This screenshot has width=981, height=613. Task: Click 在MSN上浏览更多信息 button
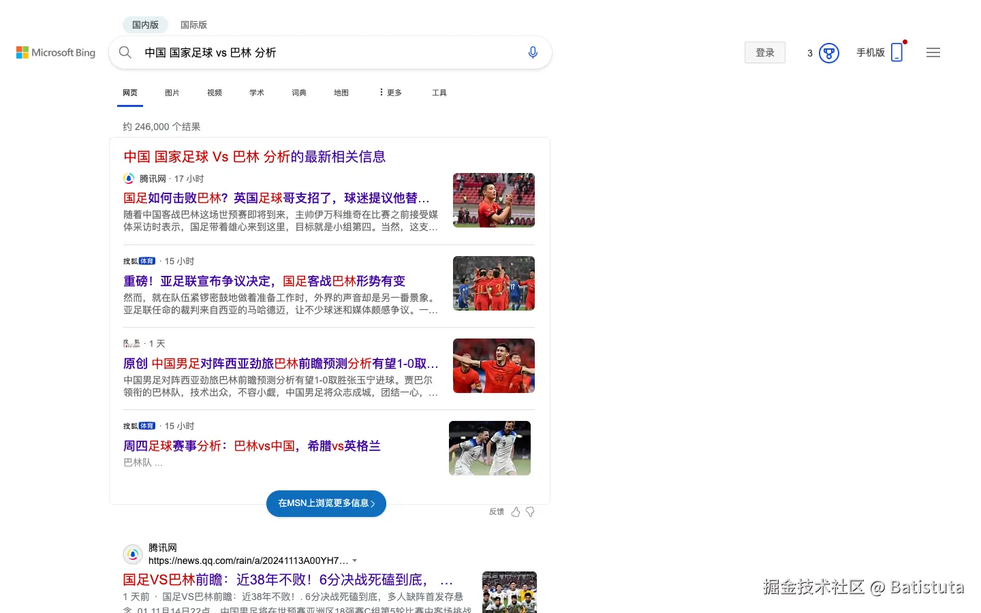(x=326, y=503)
